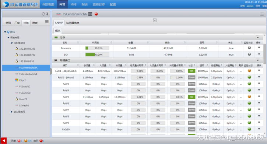Switch to the 监测器信息 tab
Viewport: 267px width, 144px height.
click(73, 23)
